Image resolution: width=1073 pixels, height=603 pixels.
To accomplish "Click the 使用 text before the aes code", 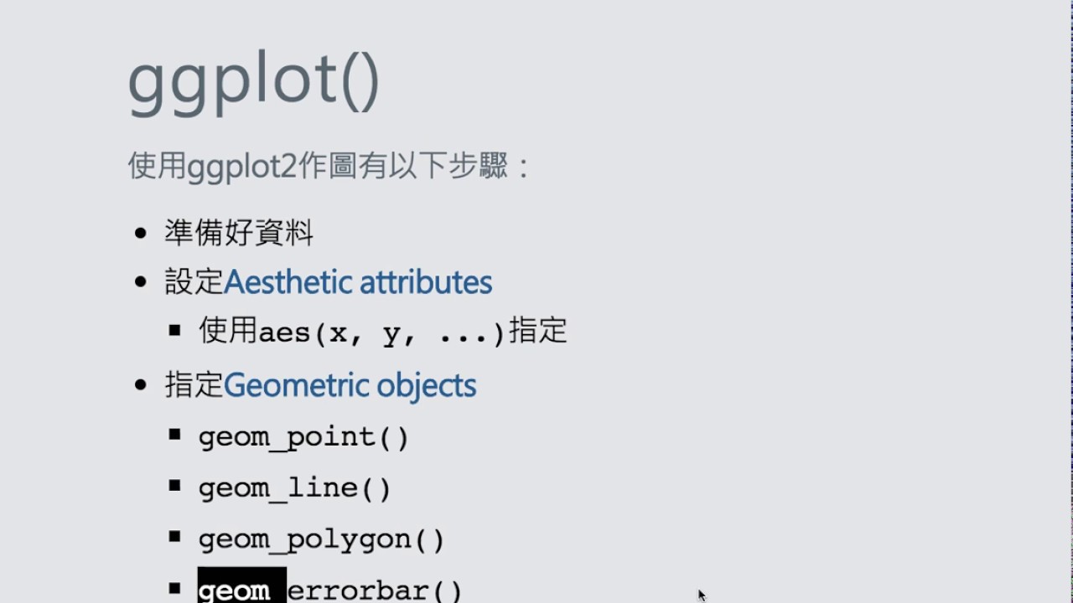I will point(227,331).
